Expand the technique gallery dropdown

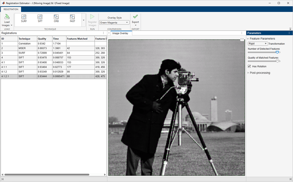[x=84, y=20]
